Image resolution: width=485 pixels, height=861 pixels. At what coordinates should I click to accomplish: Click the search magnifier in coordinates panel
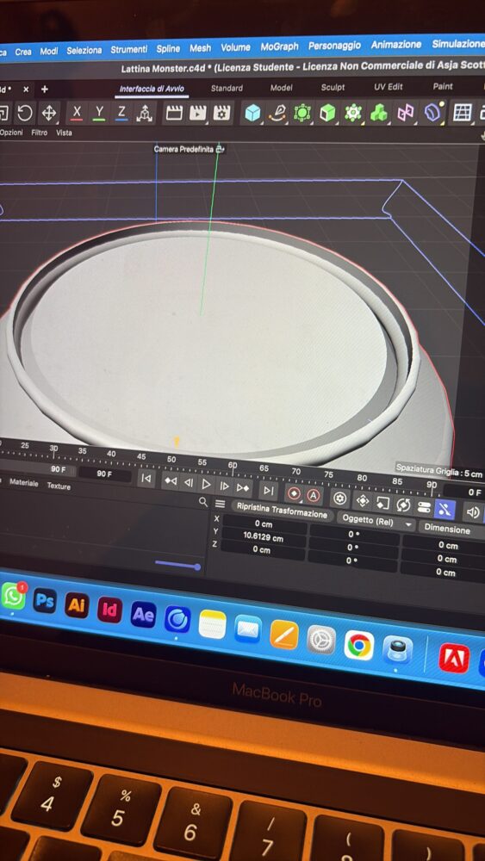tap(203, 501)
